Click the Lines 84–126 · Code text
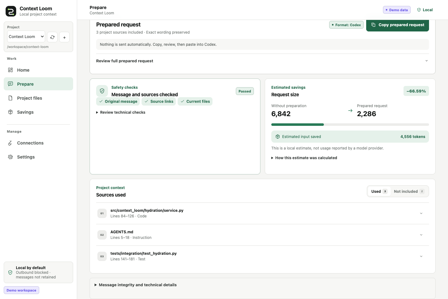448x299 pixels. tap(128, 216)
